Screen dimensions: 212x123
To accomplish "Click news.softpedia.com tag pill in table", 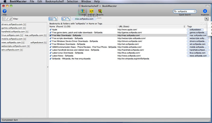I will click(198, 56).
